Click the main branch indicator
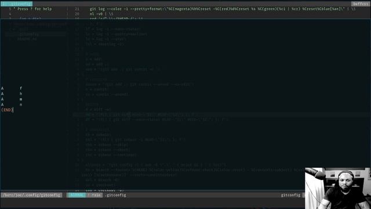Image resolution: width=371 pixels, height=209 pixels. point(96,195)
